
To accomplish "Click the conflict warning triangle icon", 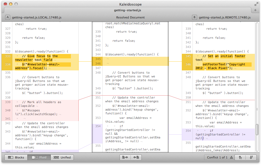I will [231, 157].
